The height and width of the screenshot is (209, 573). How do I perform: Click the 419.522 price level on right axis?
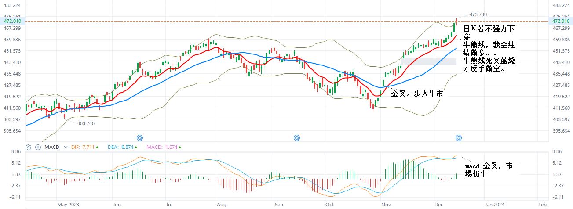[561, 97]
